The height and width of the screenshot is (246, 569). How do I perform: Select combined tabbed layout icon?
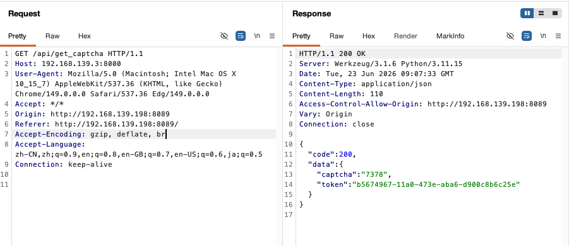click(x=555, y=13)
